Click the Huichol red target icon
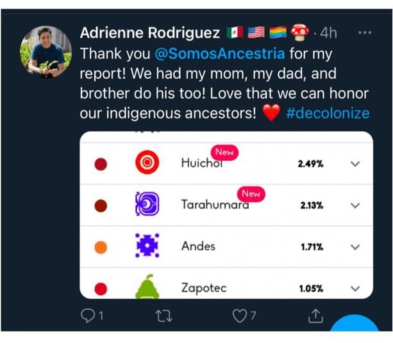The height and width of the screenshot is (343, 393). pyautogui.click(x=147, y=162)
